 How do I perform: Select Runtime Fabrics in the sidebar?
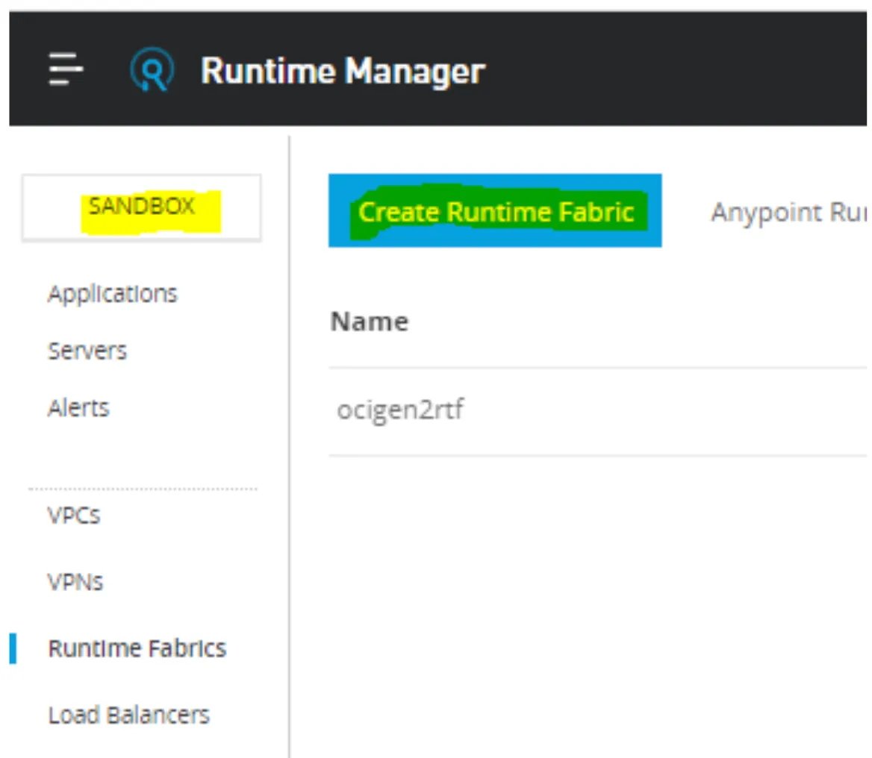(137, 648)
